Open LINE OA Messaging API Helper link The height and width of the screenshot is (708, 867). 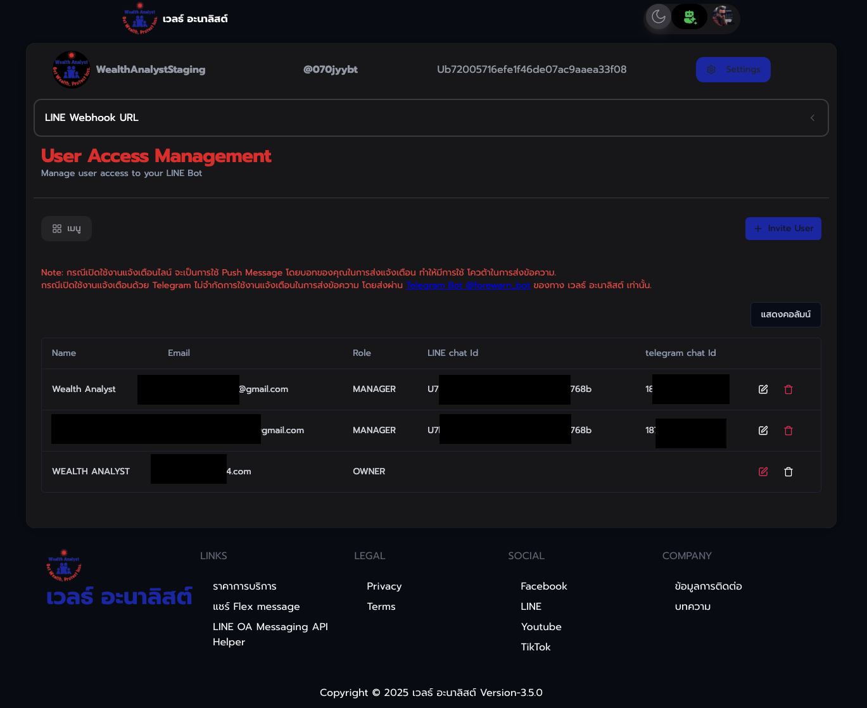tap(270, 635)
